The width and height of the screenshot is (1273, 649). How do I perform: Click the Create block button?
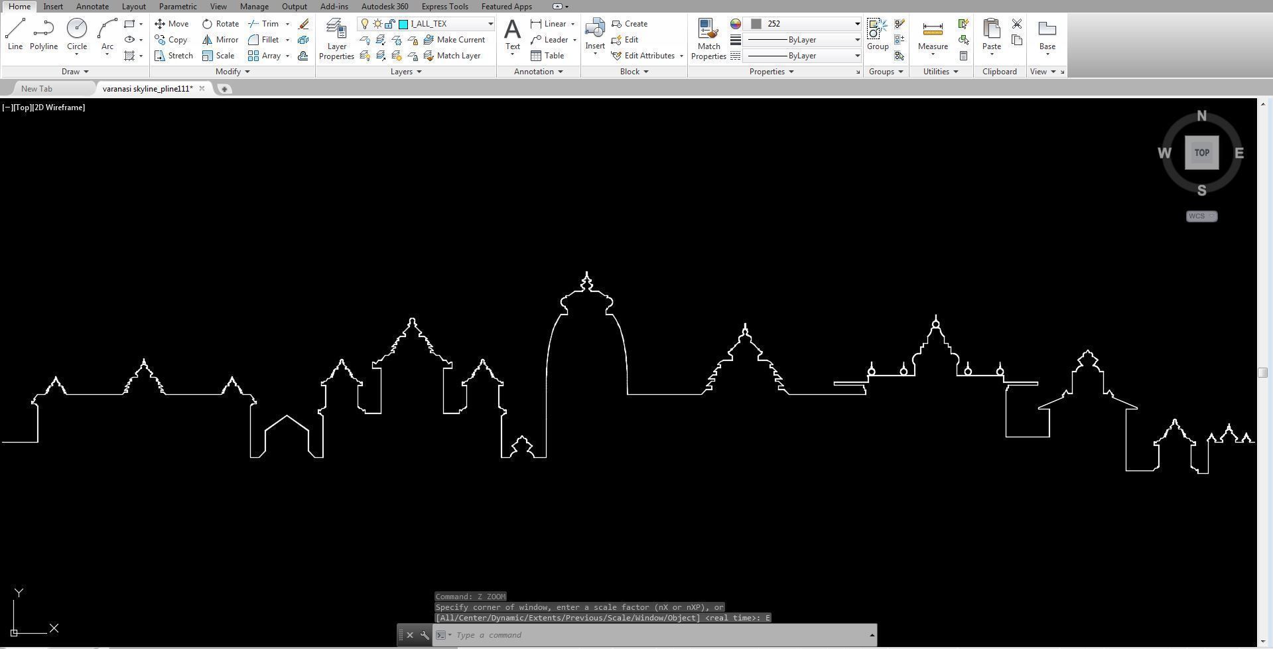coord(630,24)
